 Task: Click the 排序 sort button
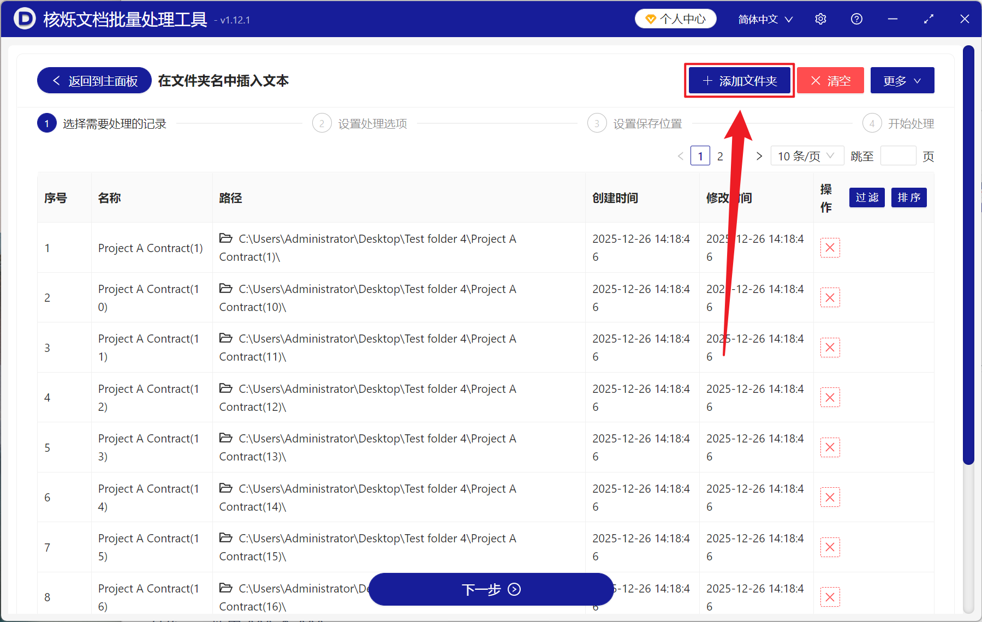click(x=908, y=198)
